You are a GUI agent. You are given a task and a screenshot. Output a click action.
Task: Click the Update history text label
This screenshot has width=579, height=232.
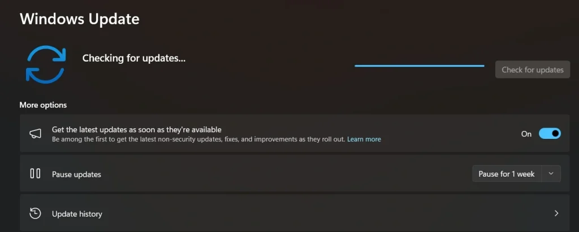[x=77, y=214]
